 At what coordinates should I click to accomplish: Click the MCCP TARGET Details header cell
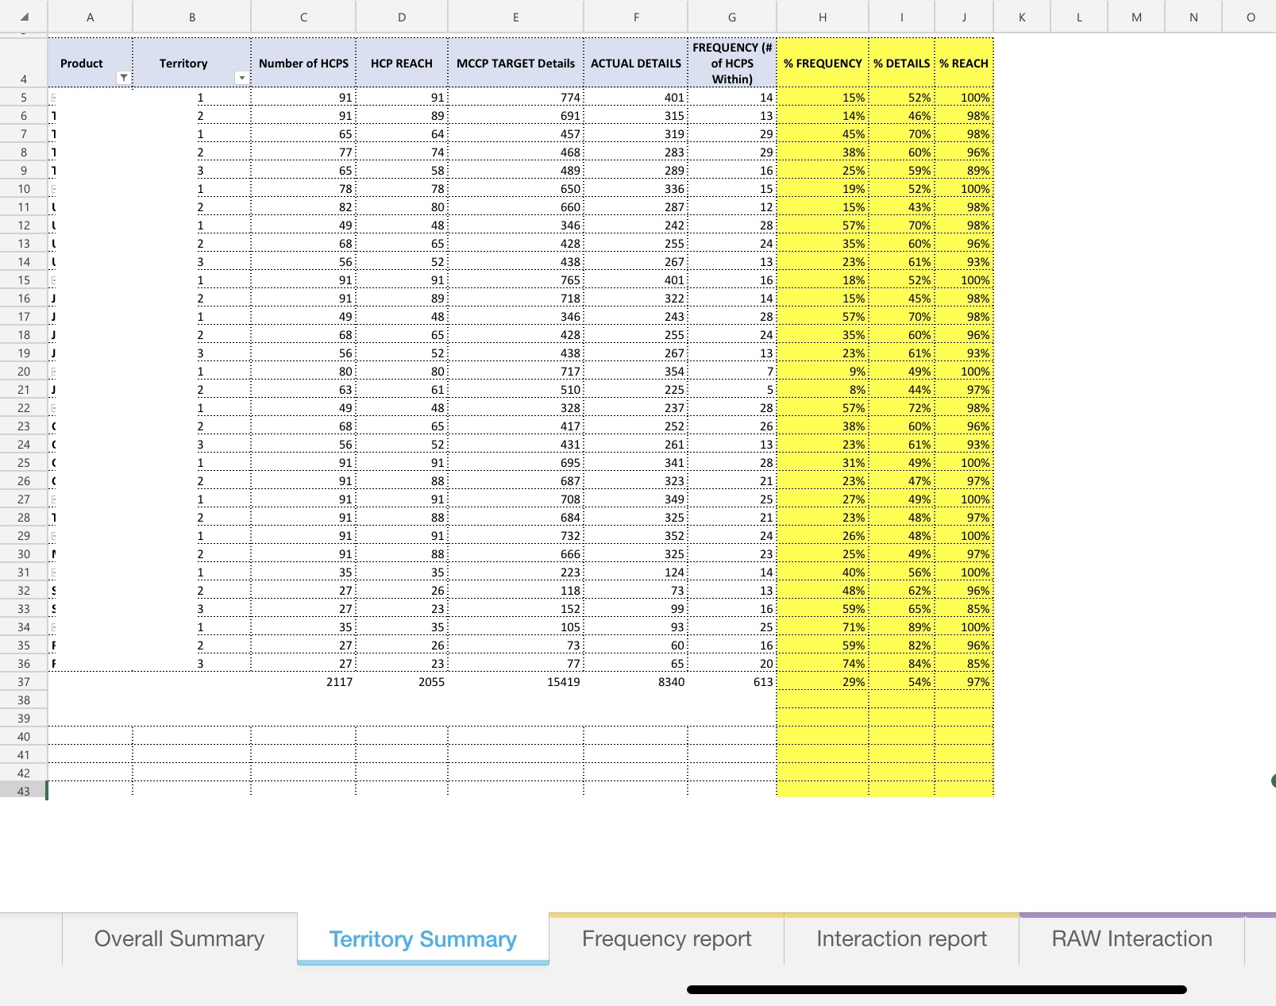(x=516, y=63)
